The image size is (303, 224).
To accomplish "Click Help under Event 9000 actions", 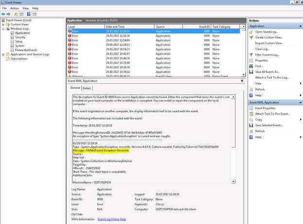I will tap(258, 137).
